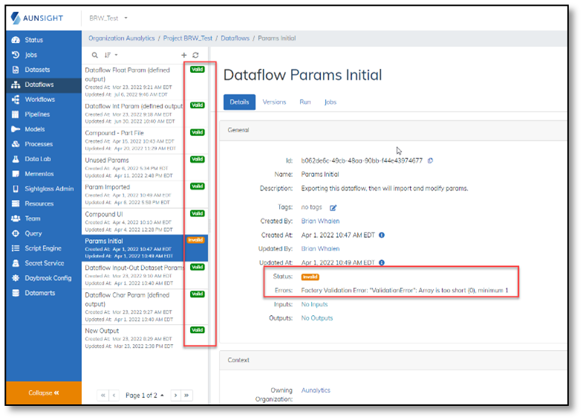Open Brian Whalen link under Created By

320,222
